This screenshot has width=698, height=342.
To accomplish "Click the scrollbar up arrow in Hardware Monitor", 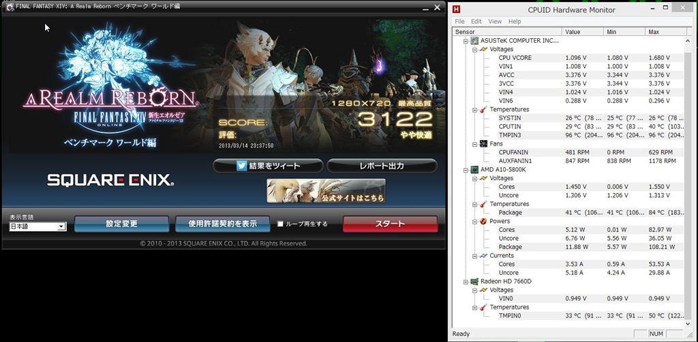I will coord(688,40).
